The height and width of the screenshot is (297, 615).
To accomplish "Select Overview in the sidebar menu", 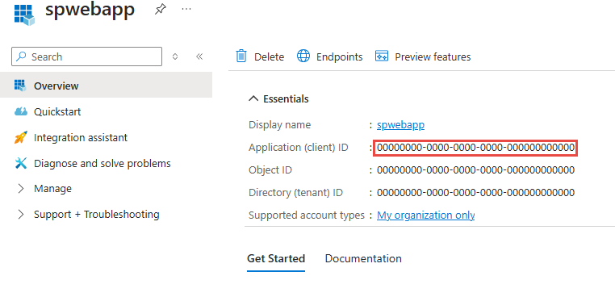I will click(x=106, y=85).
